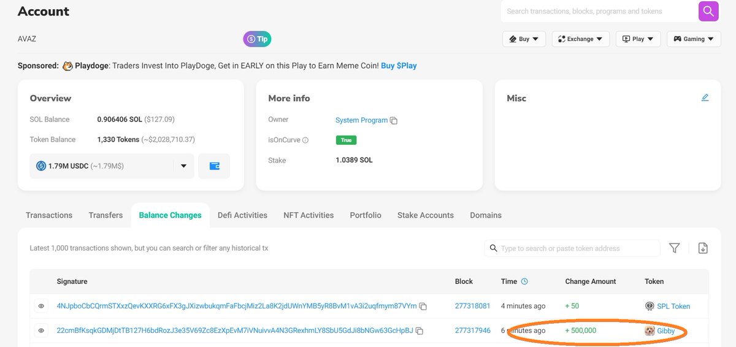736x347 pixels.
Task: Open the Stake Accounts tab
Action: coord(426,215)
